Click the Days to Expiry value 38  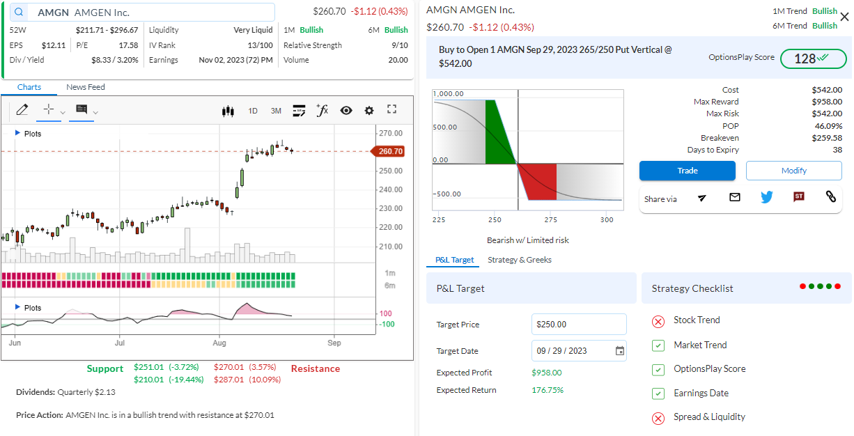[x=837, y=150]
